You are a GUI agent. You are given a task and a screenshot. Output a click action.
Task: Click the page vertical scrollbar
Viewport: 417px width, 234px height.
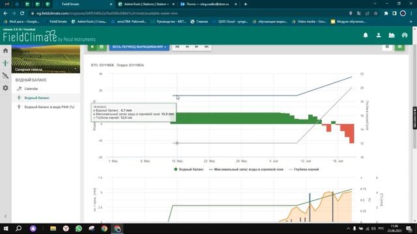click(x=414, y=97)
